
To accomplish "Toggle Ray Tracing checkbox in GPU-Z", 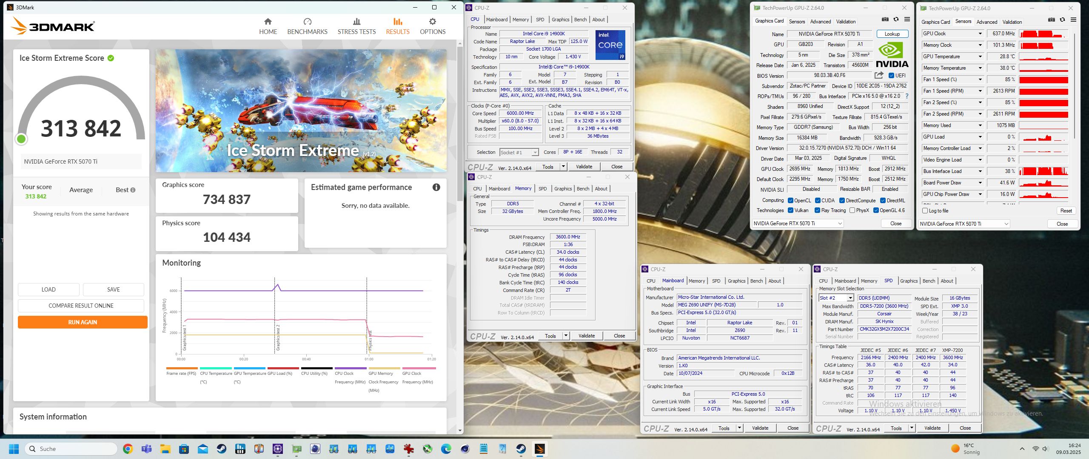I will click(x=817, y=210).
